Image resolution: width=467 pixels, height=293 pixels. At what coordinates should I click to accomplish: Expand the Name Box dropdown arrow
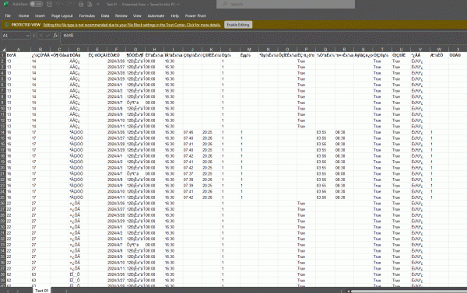[x=28, y=36]
